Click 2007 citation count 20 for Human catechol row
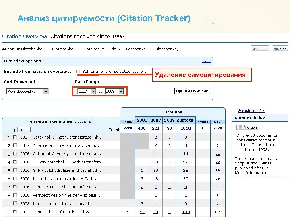Viewport: 290px width, 217px height. (156, 162)
